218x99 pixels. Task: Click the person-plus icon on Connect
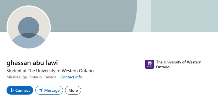(12, 90)
